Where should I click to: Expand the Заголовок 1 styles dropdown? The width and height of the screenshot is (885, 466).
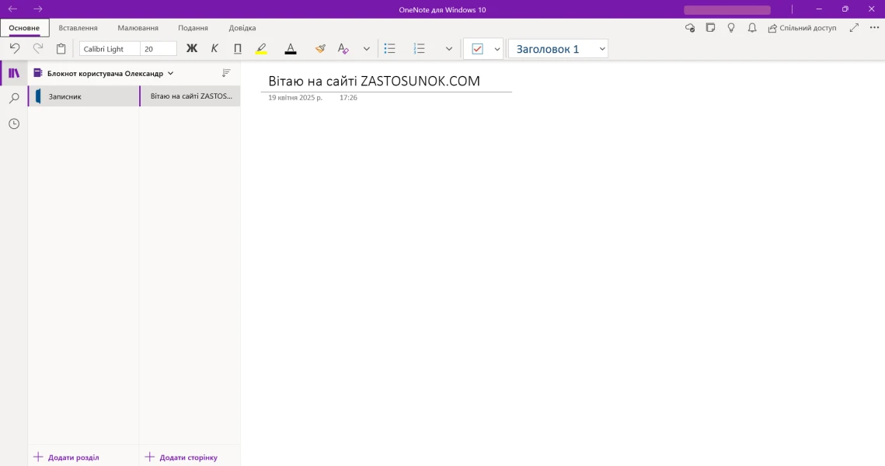click(x=602, y=49)
